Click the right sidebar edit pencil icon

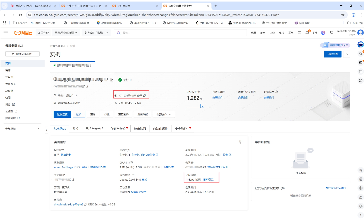pyautogui.click(x=360, y=197)
